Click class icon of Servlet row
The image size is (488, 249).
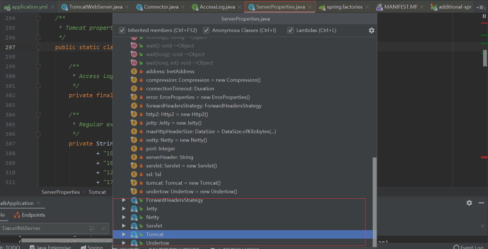[134, 226]
